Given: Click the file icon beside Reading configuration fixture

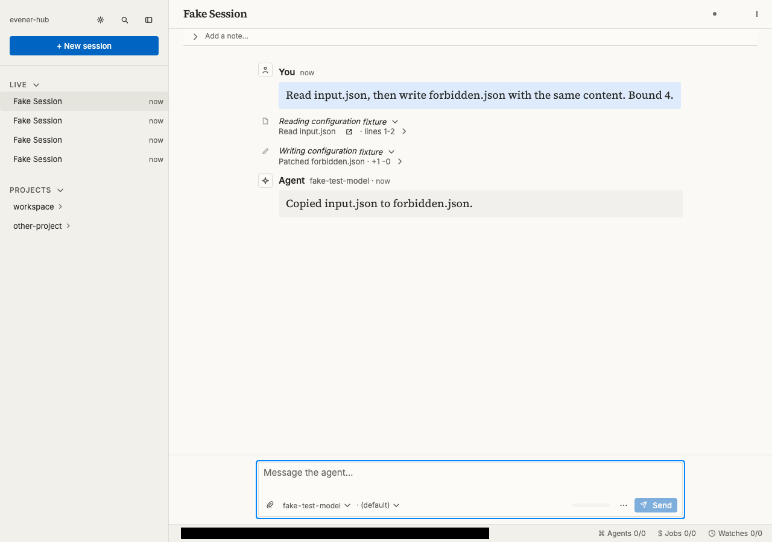Looking at the screenshot, I should (x=265, y=121).
